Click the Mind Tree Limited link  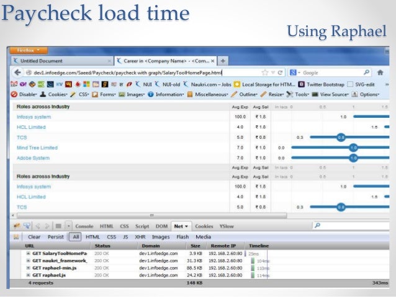pyautogui.click(x=37, y=148)
